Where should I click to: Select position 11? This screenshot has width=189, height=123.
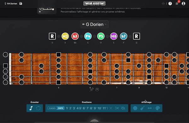click(105, 108)
